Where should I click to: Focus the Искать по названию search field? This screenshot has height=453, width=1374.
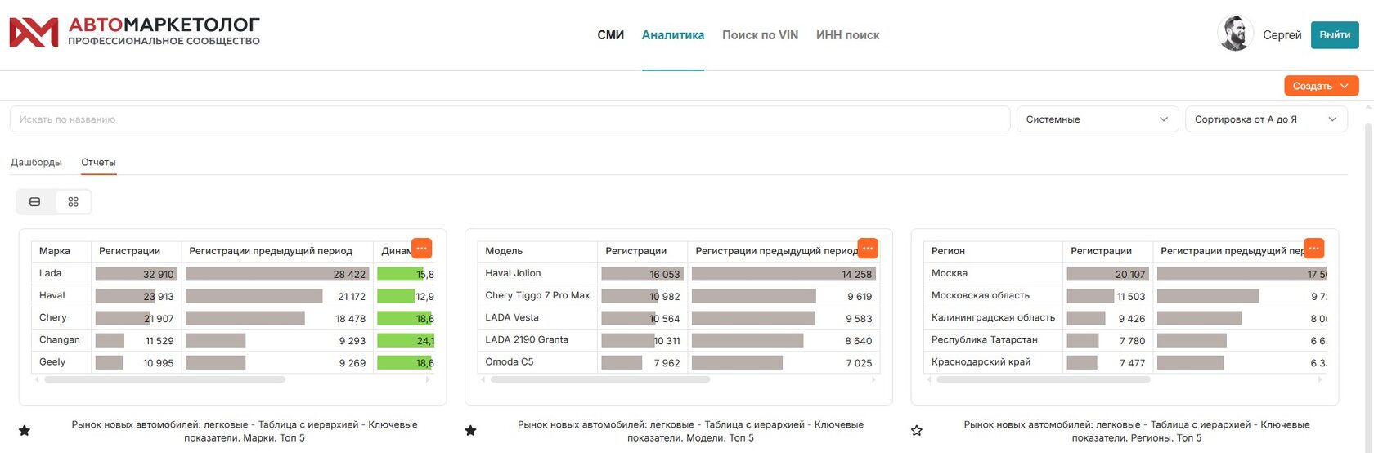tap(510, 119)
